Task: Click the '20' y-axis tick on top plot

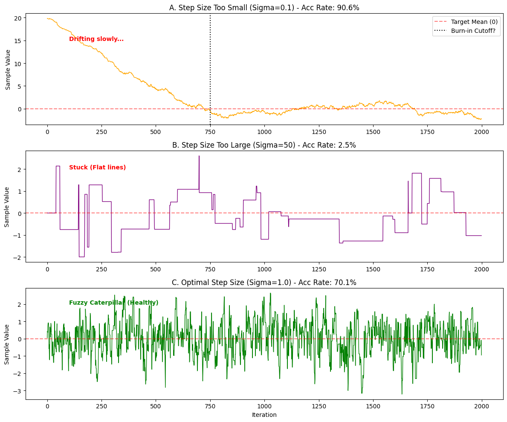Action: coord(18,18)
